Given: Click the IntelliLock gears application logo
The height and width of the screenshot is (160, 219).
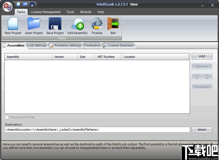Looking at the screenshot, I should [x=7, y=7].
